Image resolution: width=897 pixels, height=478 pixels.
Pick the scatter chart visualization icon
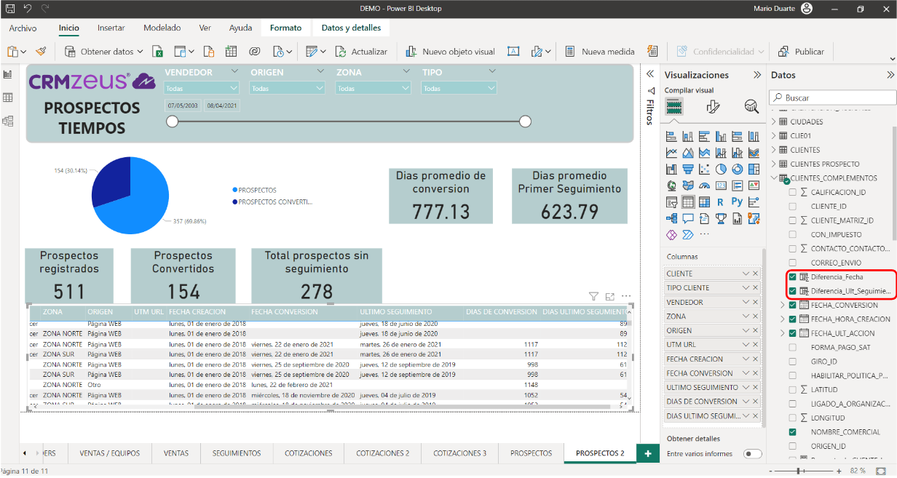click(x=704, y=170)
